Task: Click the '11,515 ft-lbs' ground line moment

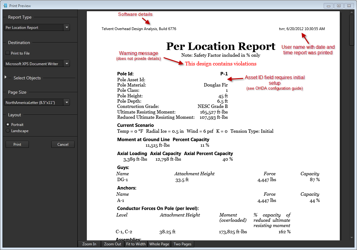Action: 158,145
